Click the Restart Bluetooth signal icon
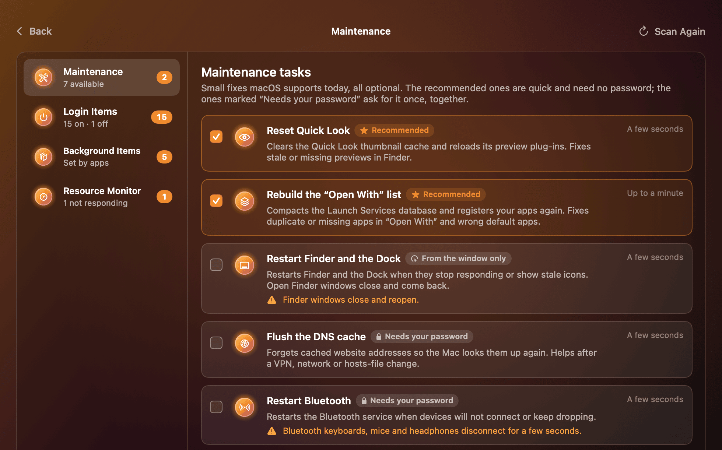The image size is (722, 450). tap(245, 407)
